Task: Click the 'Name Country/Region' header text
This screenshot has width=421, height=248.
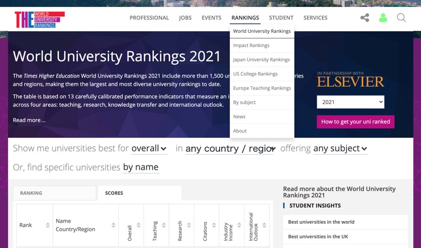Action: tap(76, 225)
